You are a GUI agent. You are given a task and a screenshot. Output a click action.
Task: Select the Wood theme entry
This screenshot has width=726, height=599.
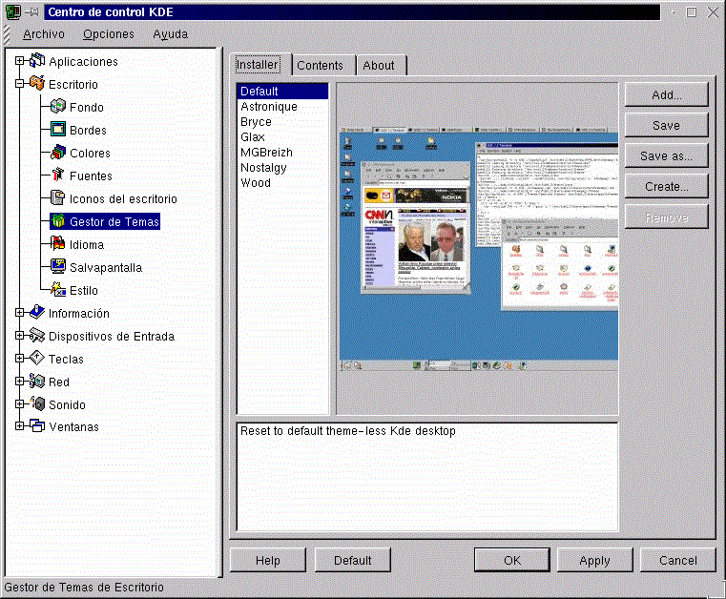pyautogui.click(x=256, y=183)
